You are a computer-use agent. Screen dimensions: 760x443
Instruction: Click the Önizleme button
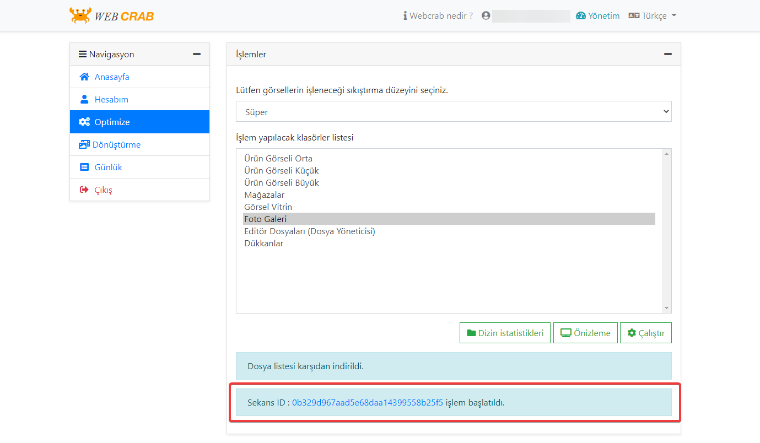(585, 333)
